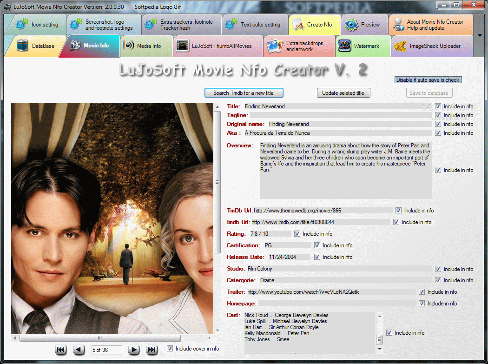Image resolution: width=488 pixels, height=364 pixels.
Task: Click Save to database button
Action: (429, 93)
